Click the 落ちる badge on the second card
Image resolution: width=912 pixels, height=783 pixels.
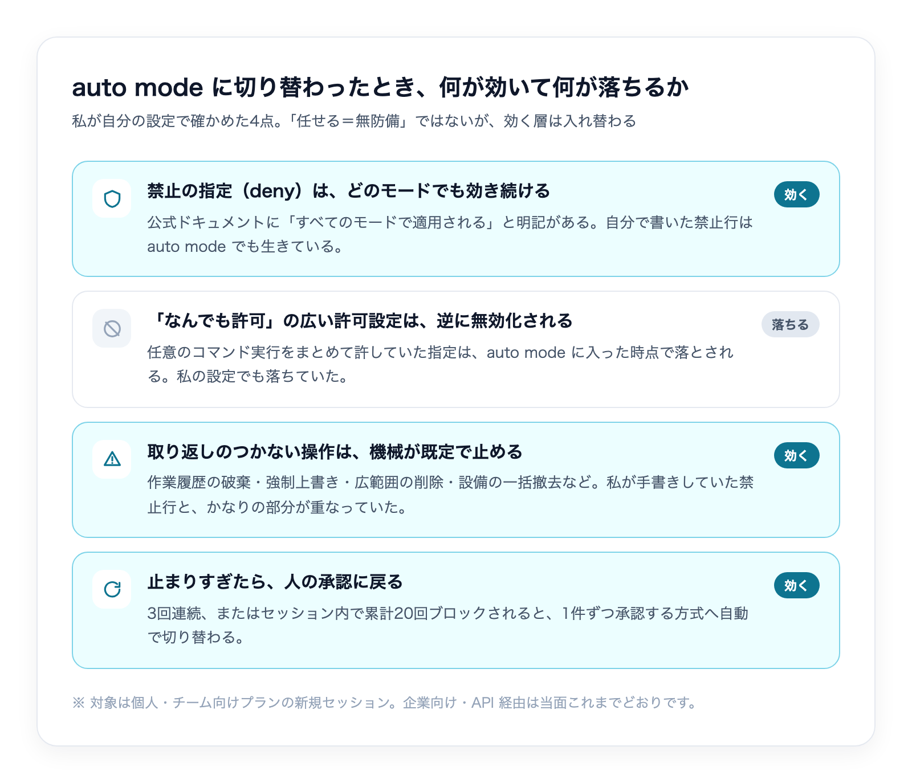pyautogui.click(x=790, y=324)
